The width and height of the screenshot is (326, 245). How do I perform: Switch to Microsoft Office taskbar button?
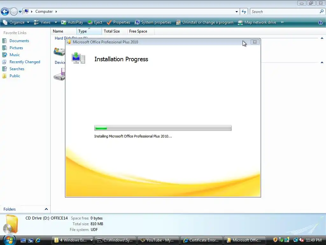point(244,240)
